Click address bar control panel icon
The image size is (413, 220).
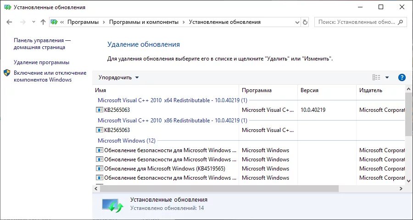(x=54, y=22)
